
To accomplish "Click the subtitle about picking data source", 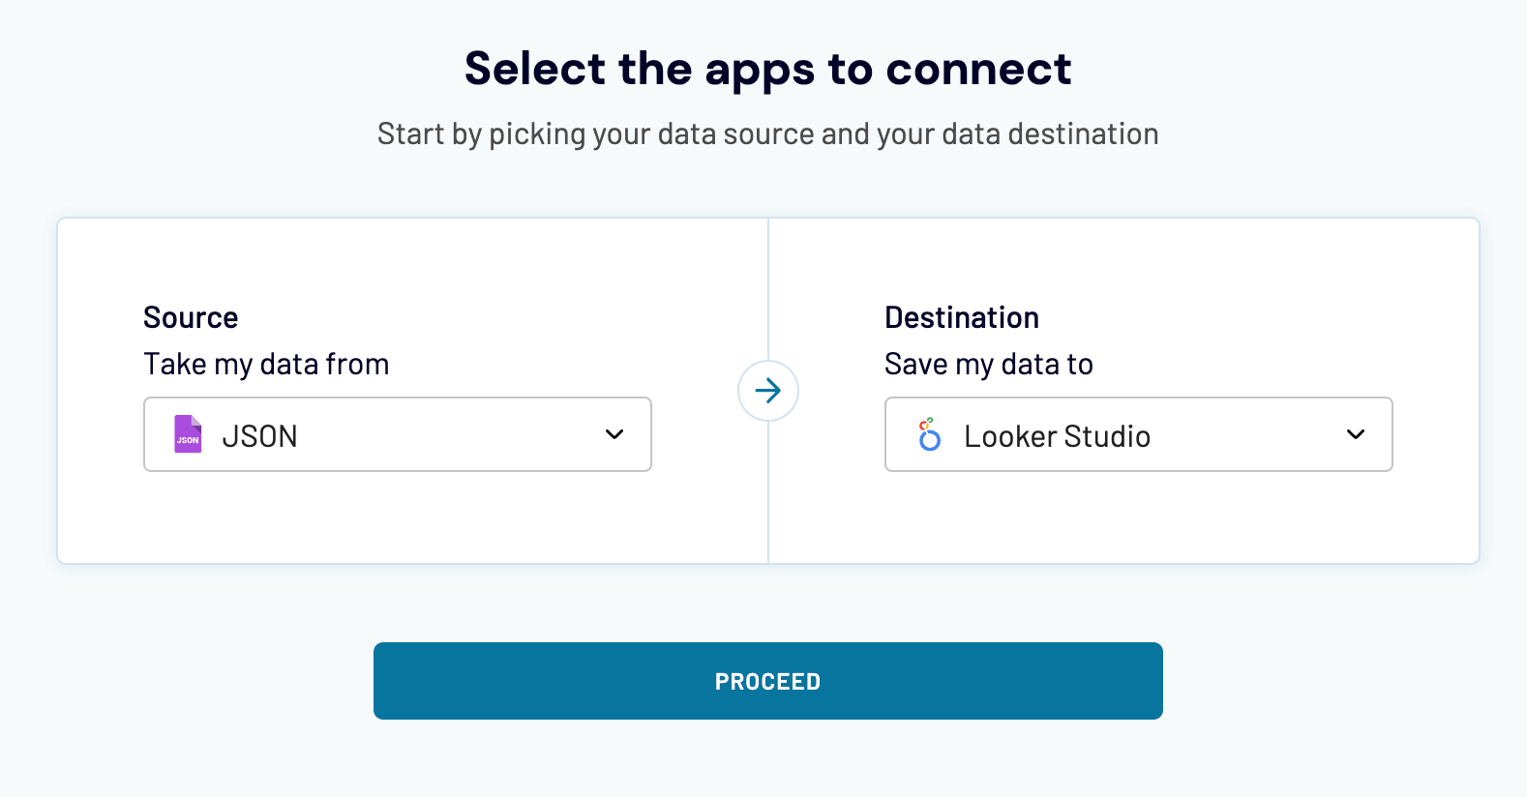I will click(767, 134).
